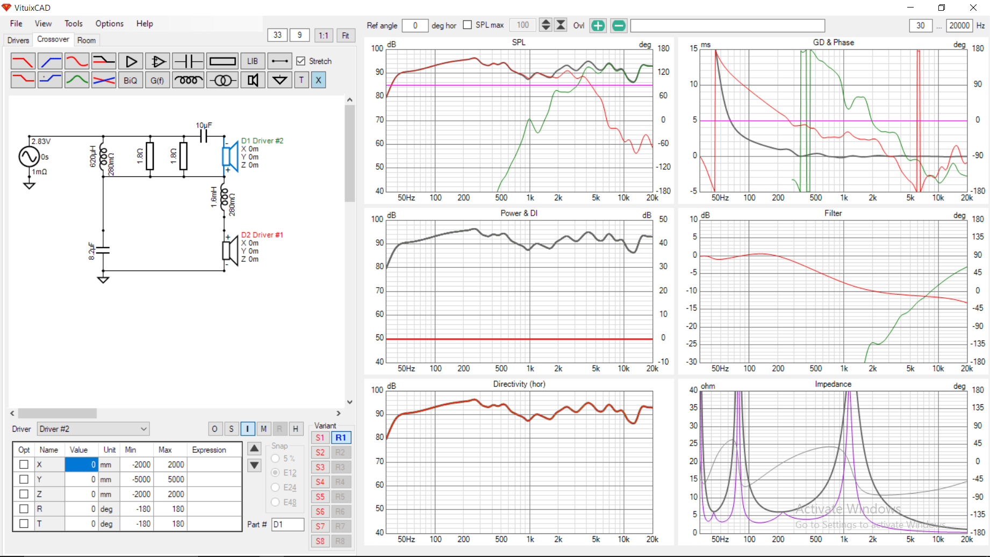Click the T text tool button
The height and width of the screenshot is (557, 990).
(x=302, y=80)
